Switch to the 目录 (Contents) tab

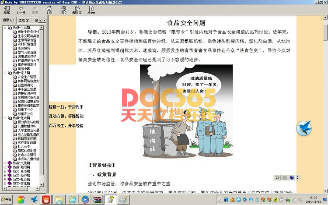8,20
